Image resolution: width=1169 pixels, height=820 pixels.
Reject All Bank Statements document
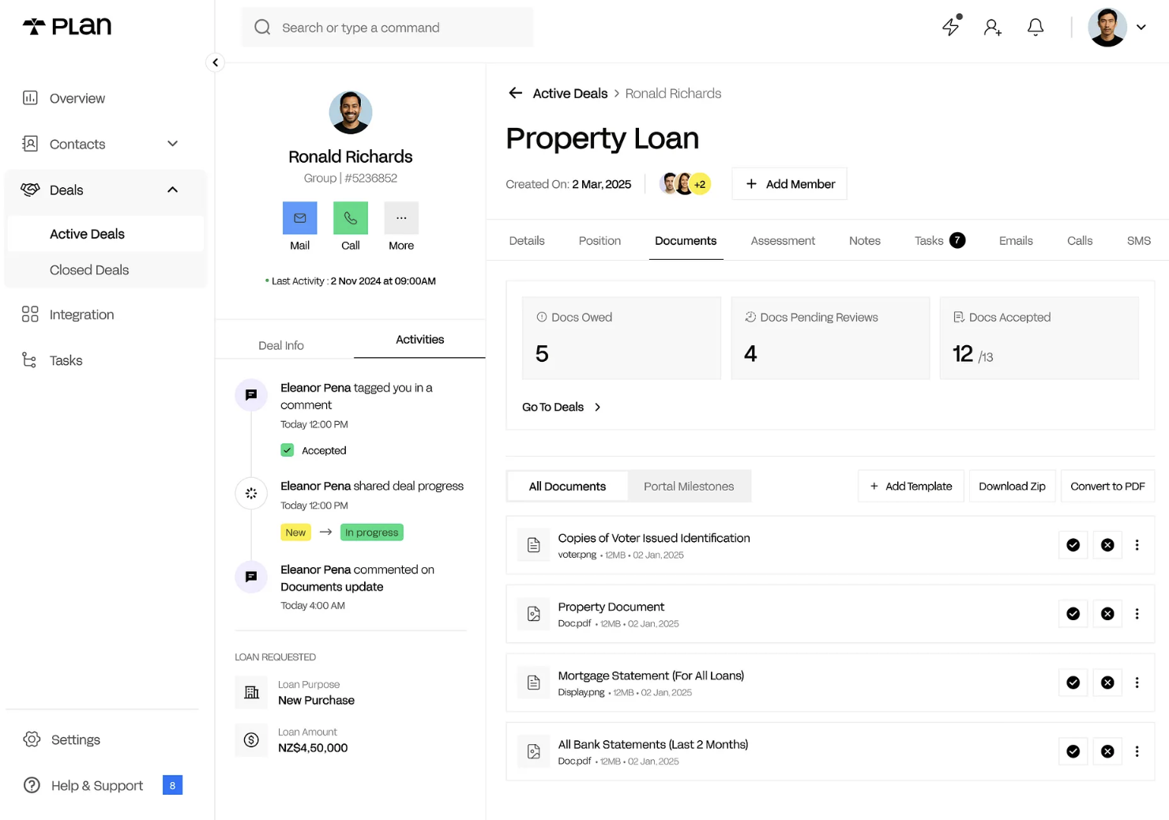coord(1108,751)
